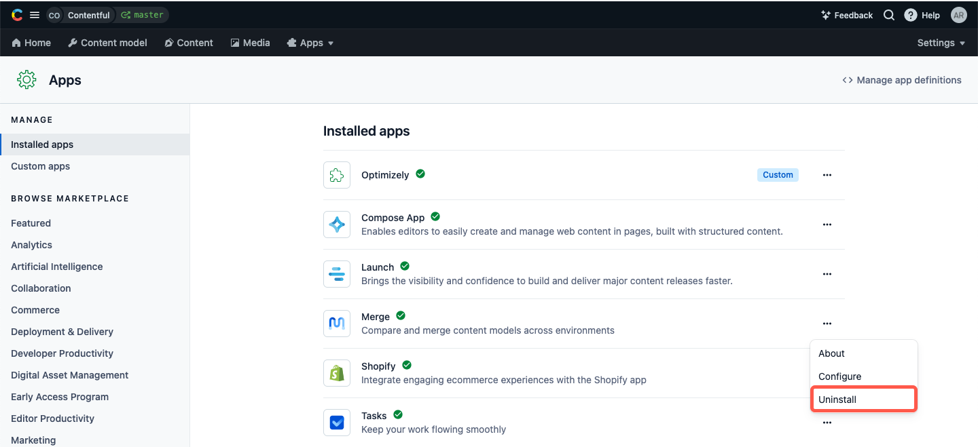Expand the Settings dropdown
The width and height of the screenshot is (978, 447).
(941, 43)
